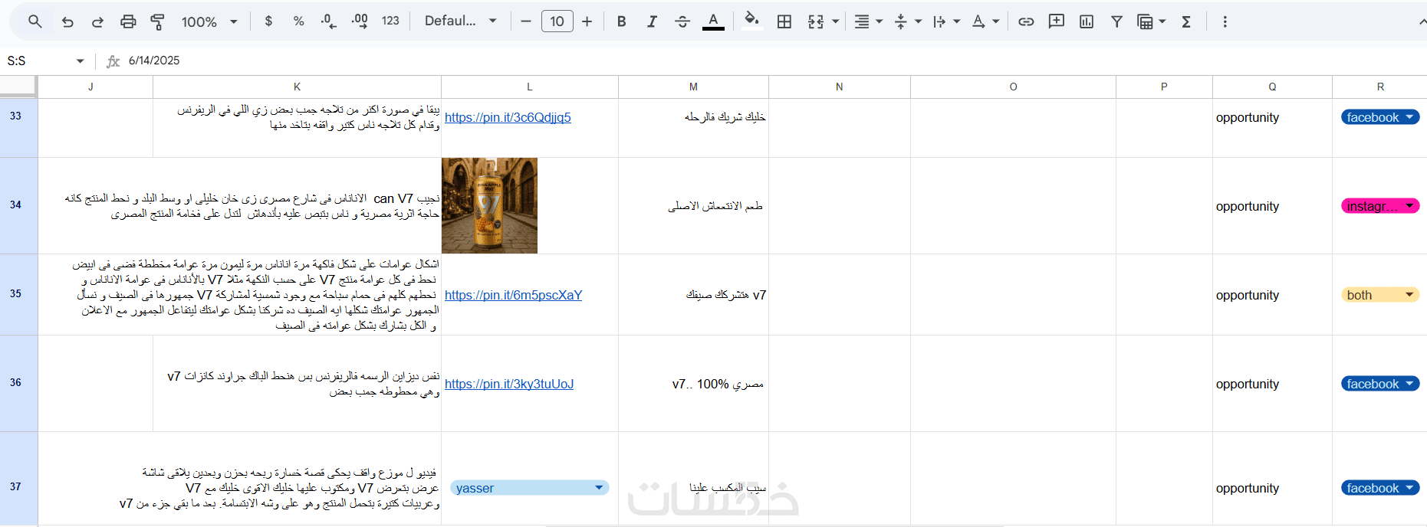
Task: Open link https://pin.it/6m5pscXaY
Action: pyautogui.click(x=513, y=295)
